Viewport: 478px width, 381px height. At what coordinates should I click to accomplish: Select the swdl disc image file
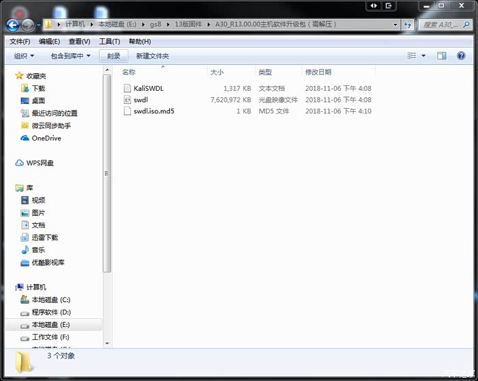141,100
